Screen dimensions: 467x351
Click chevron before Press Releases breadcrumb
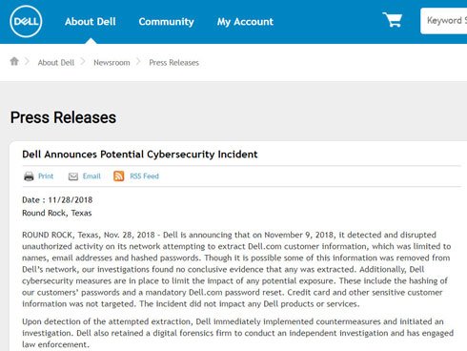coord(138,61)
